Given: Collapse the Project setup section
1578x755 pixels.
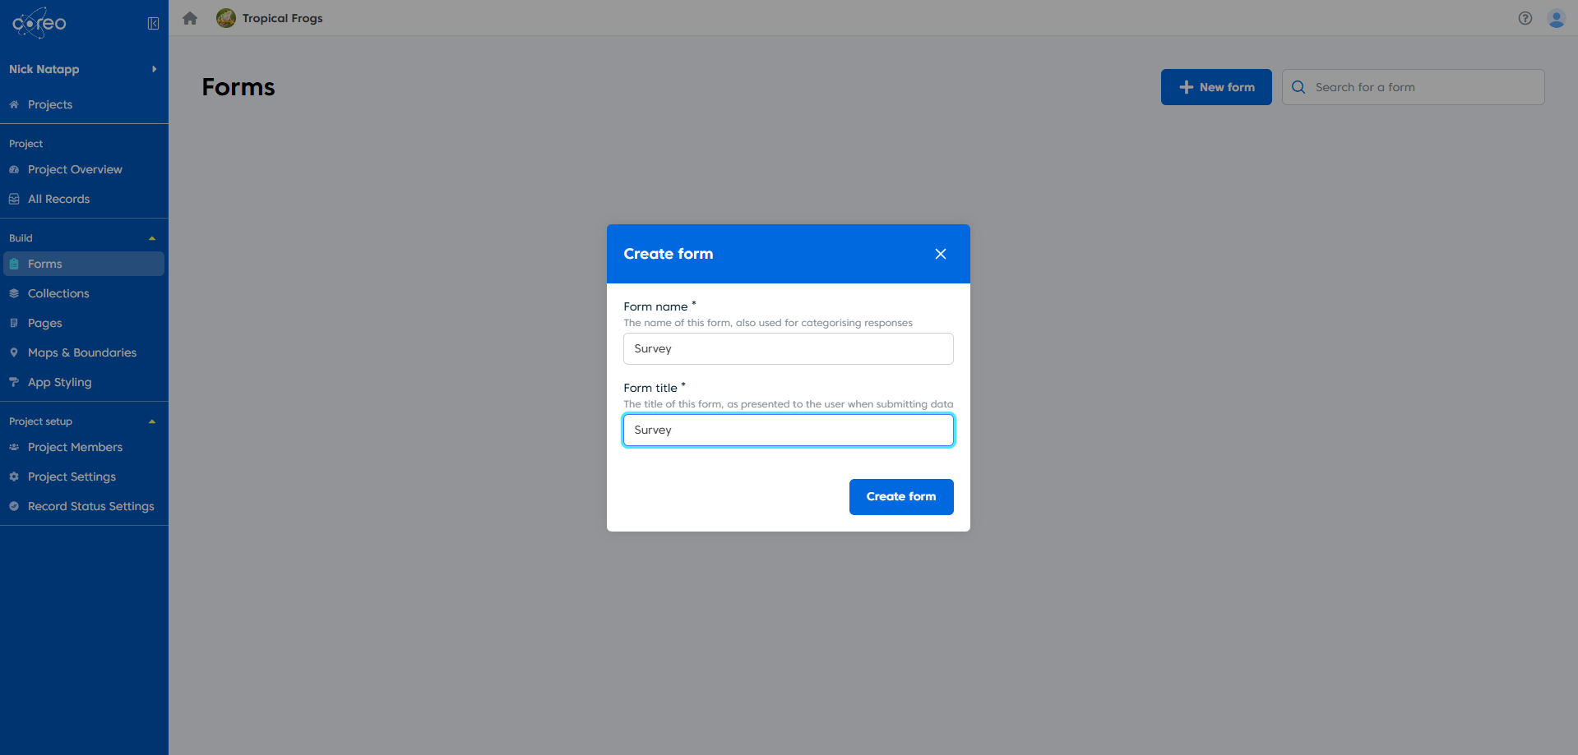Looking at the screenshot, I should (151, 421).
